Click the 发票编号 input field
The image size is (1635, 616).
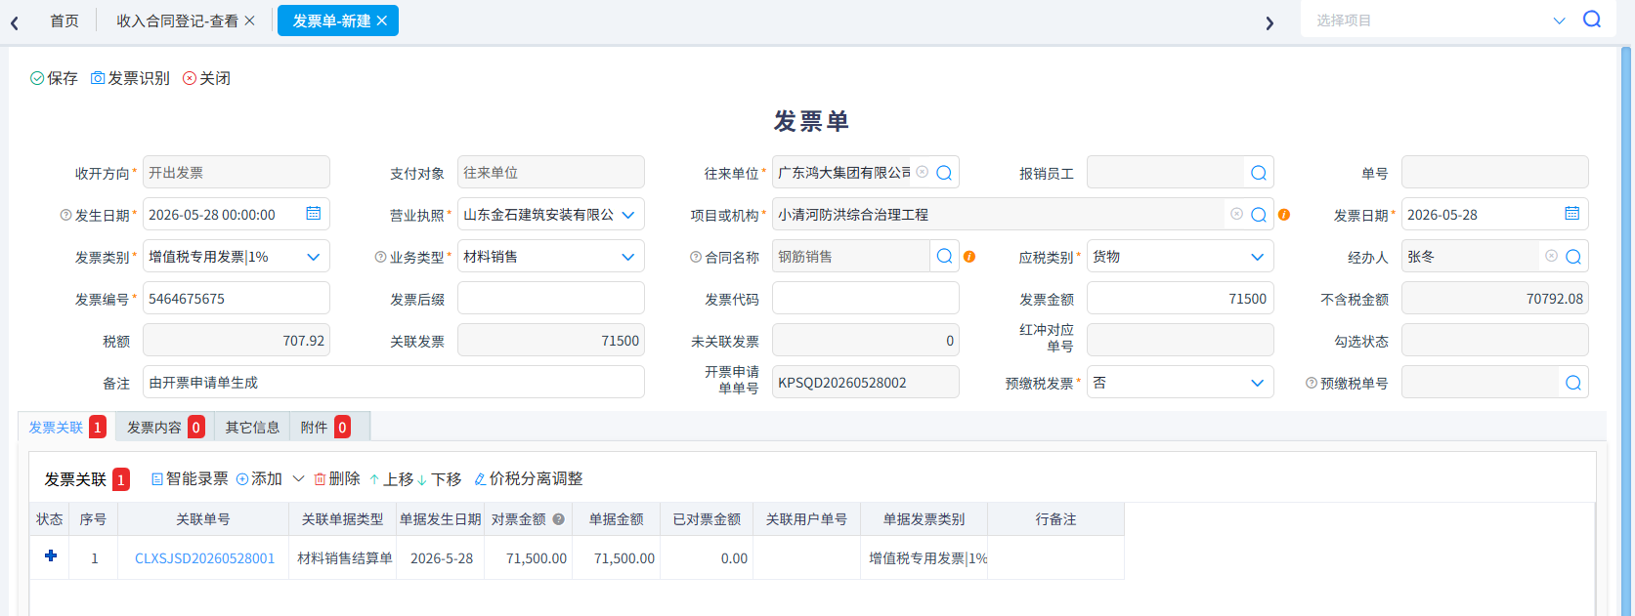237,299
